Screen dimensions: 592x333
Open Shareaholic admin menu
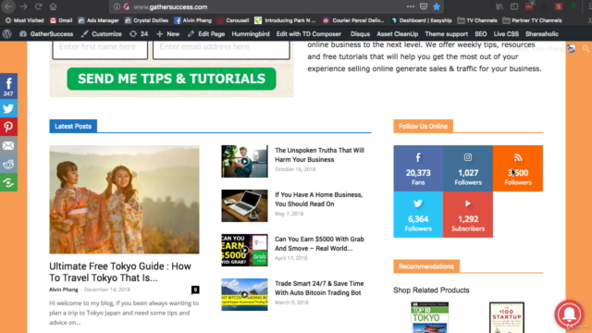click(542, 34)
